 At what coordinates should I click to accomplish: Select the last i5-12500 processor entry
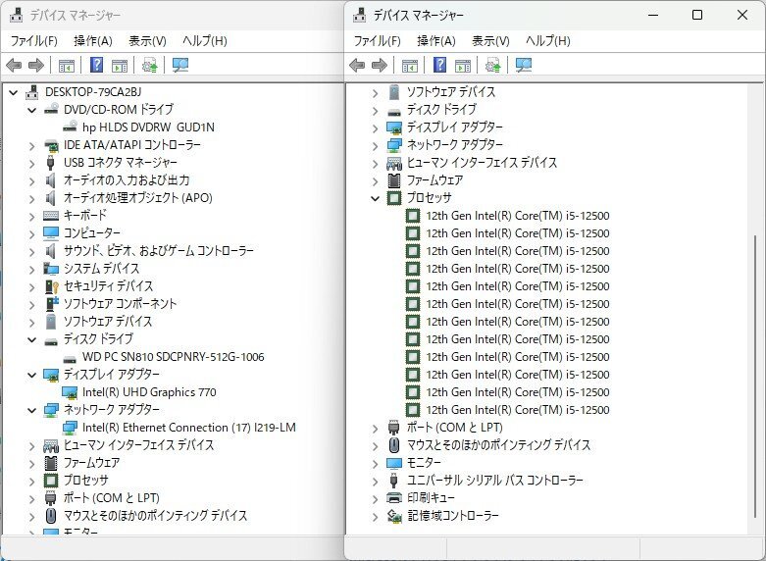pyautogui.click(x=517, y=410)
